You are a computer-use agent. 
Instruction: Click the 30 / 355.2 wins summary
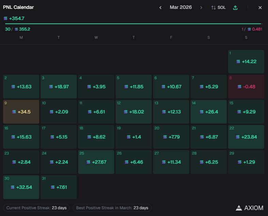click(18, 29)
